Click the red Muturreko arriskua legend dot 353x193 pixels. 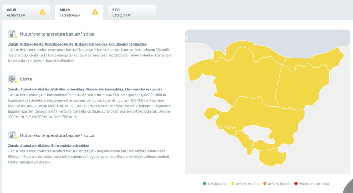click(x=296, y=184)
